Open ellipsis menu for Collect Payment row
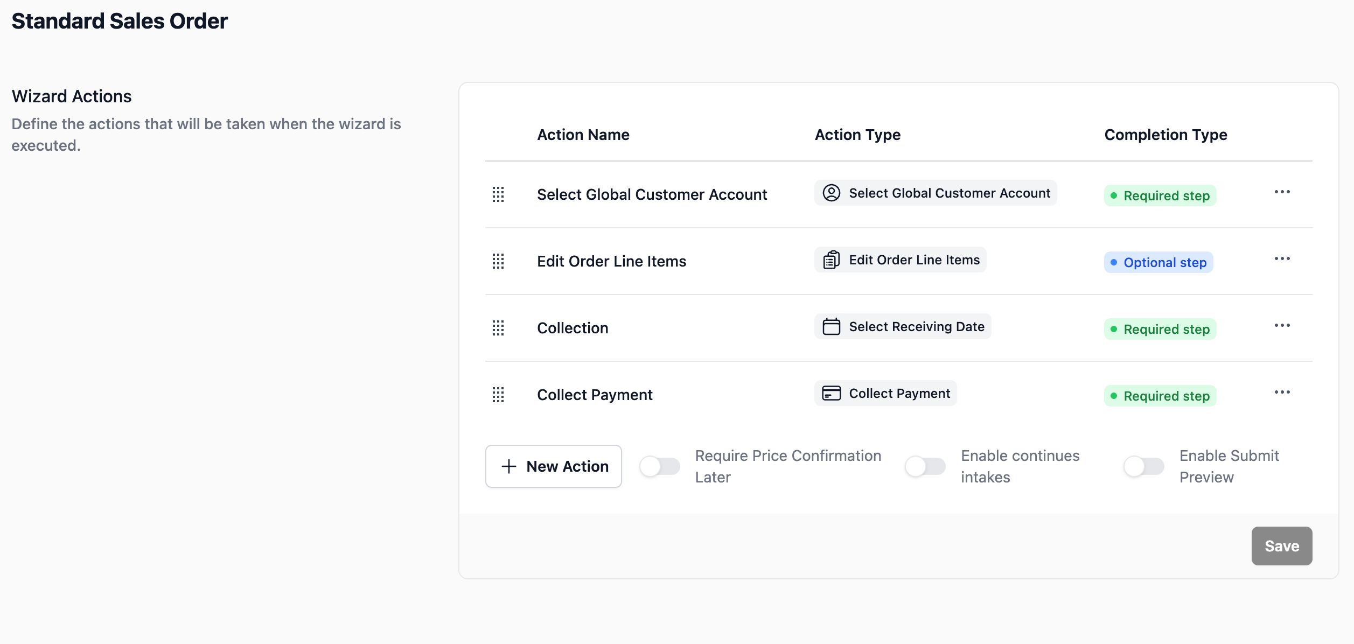This screenshot has height=644, width=1354. coord(1282,393)
